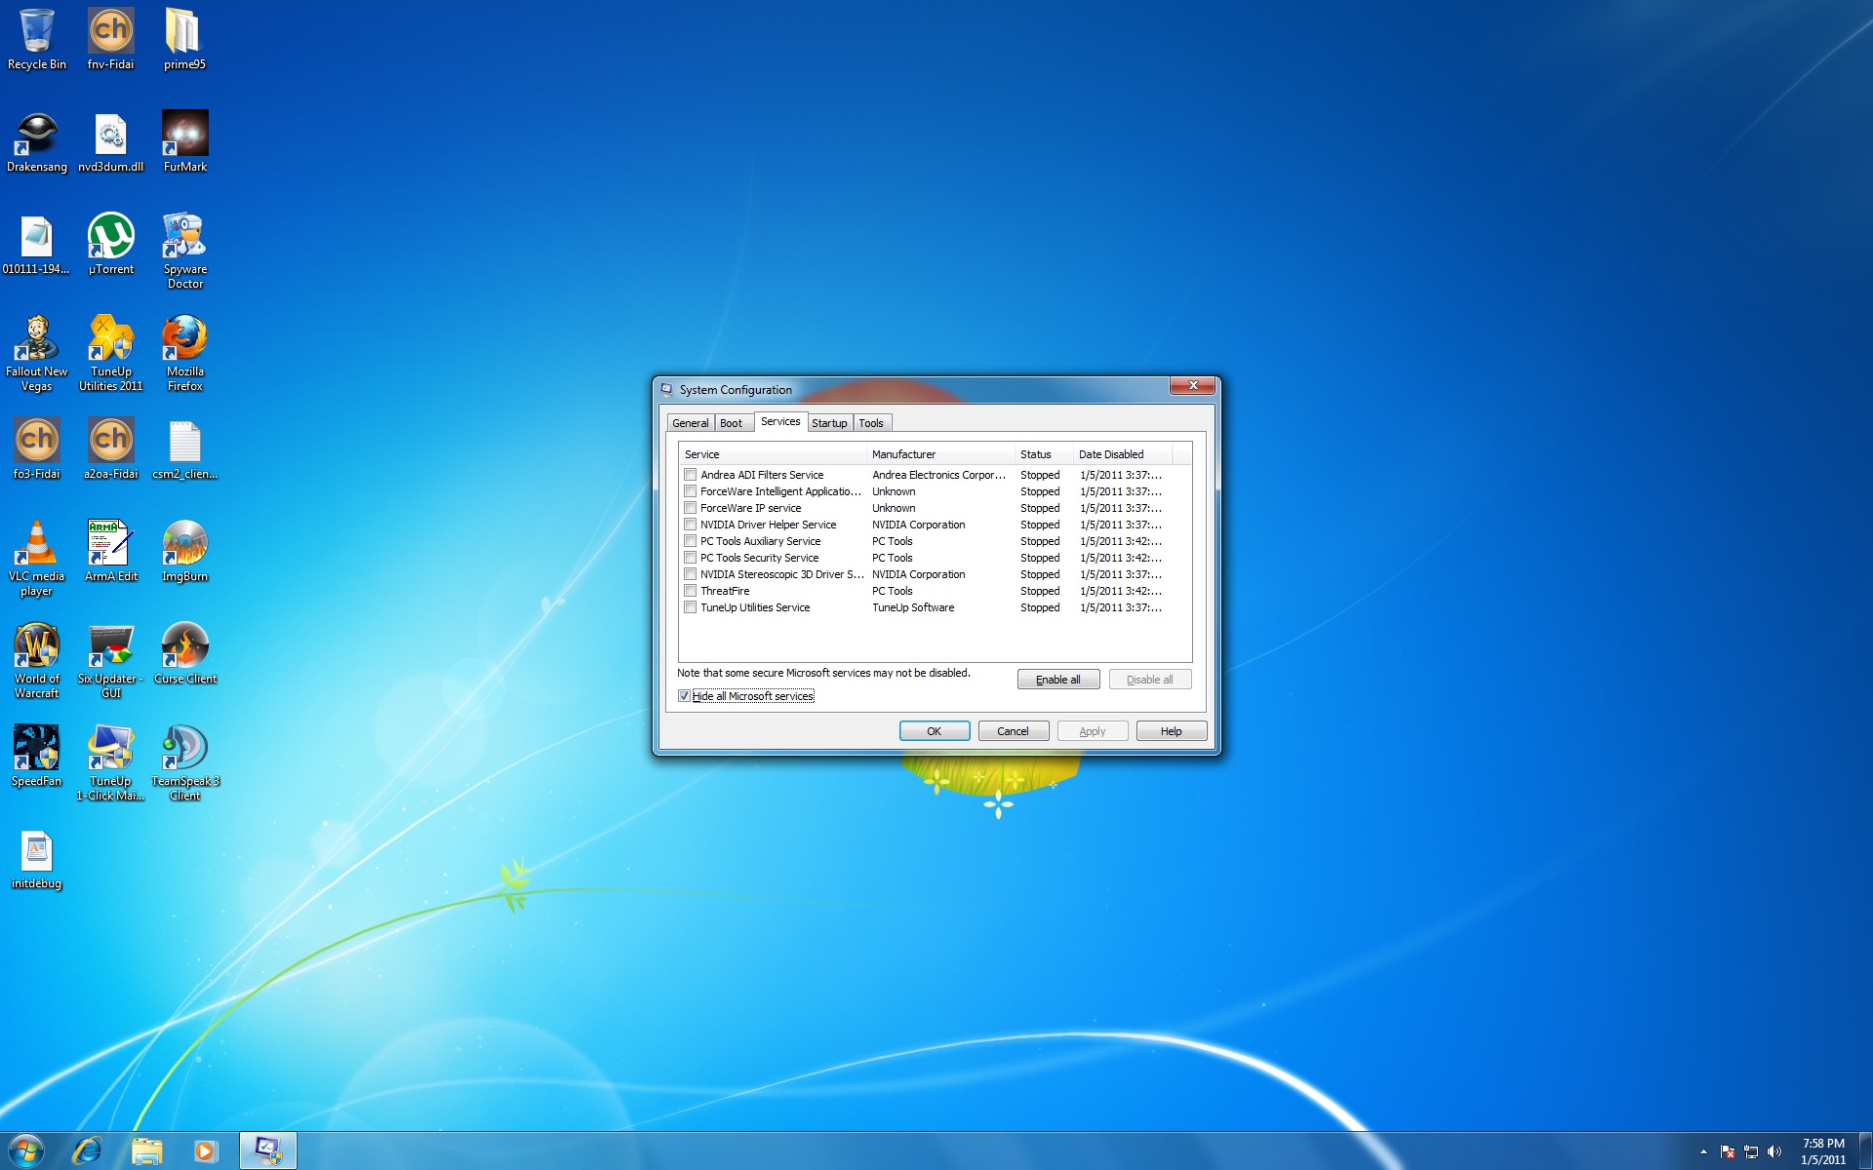Select the TuneUp Utilities 2011 icon
The width and height of the screenshot is (1873, 1170).
(111, 354)
